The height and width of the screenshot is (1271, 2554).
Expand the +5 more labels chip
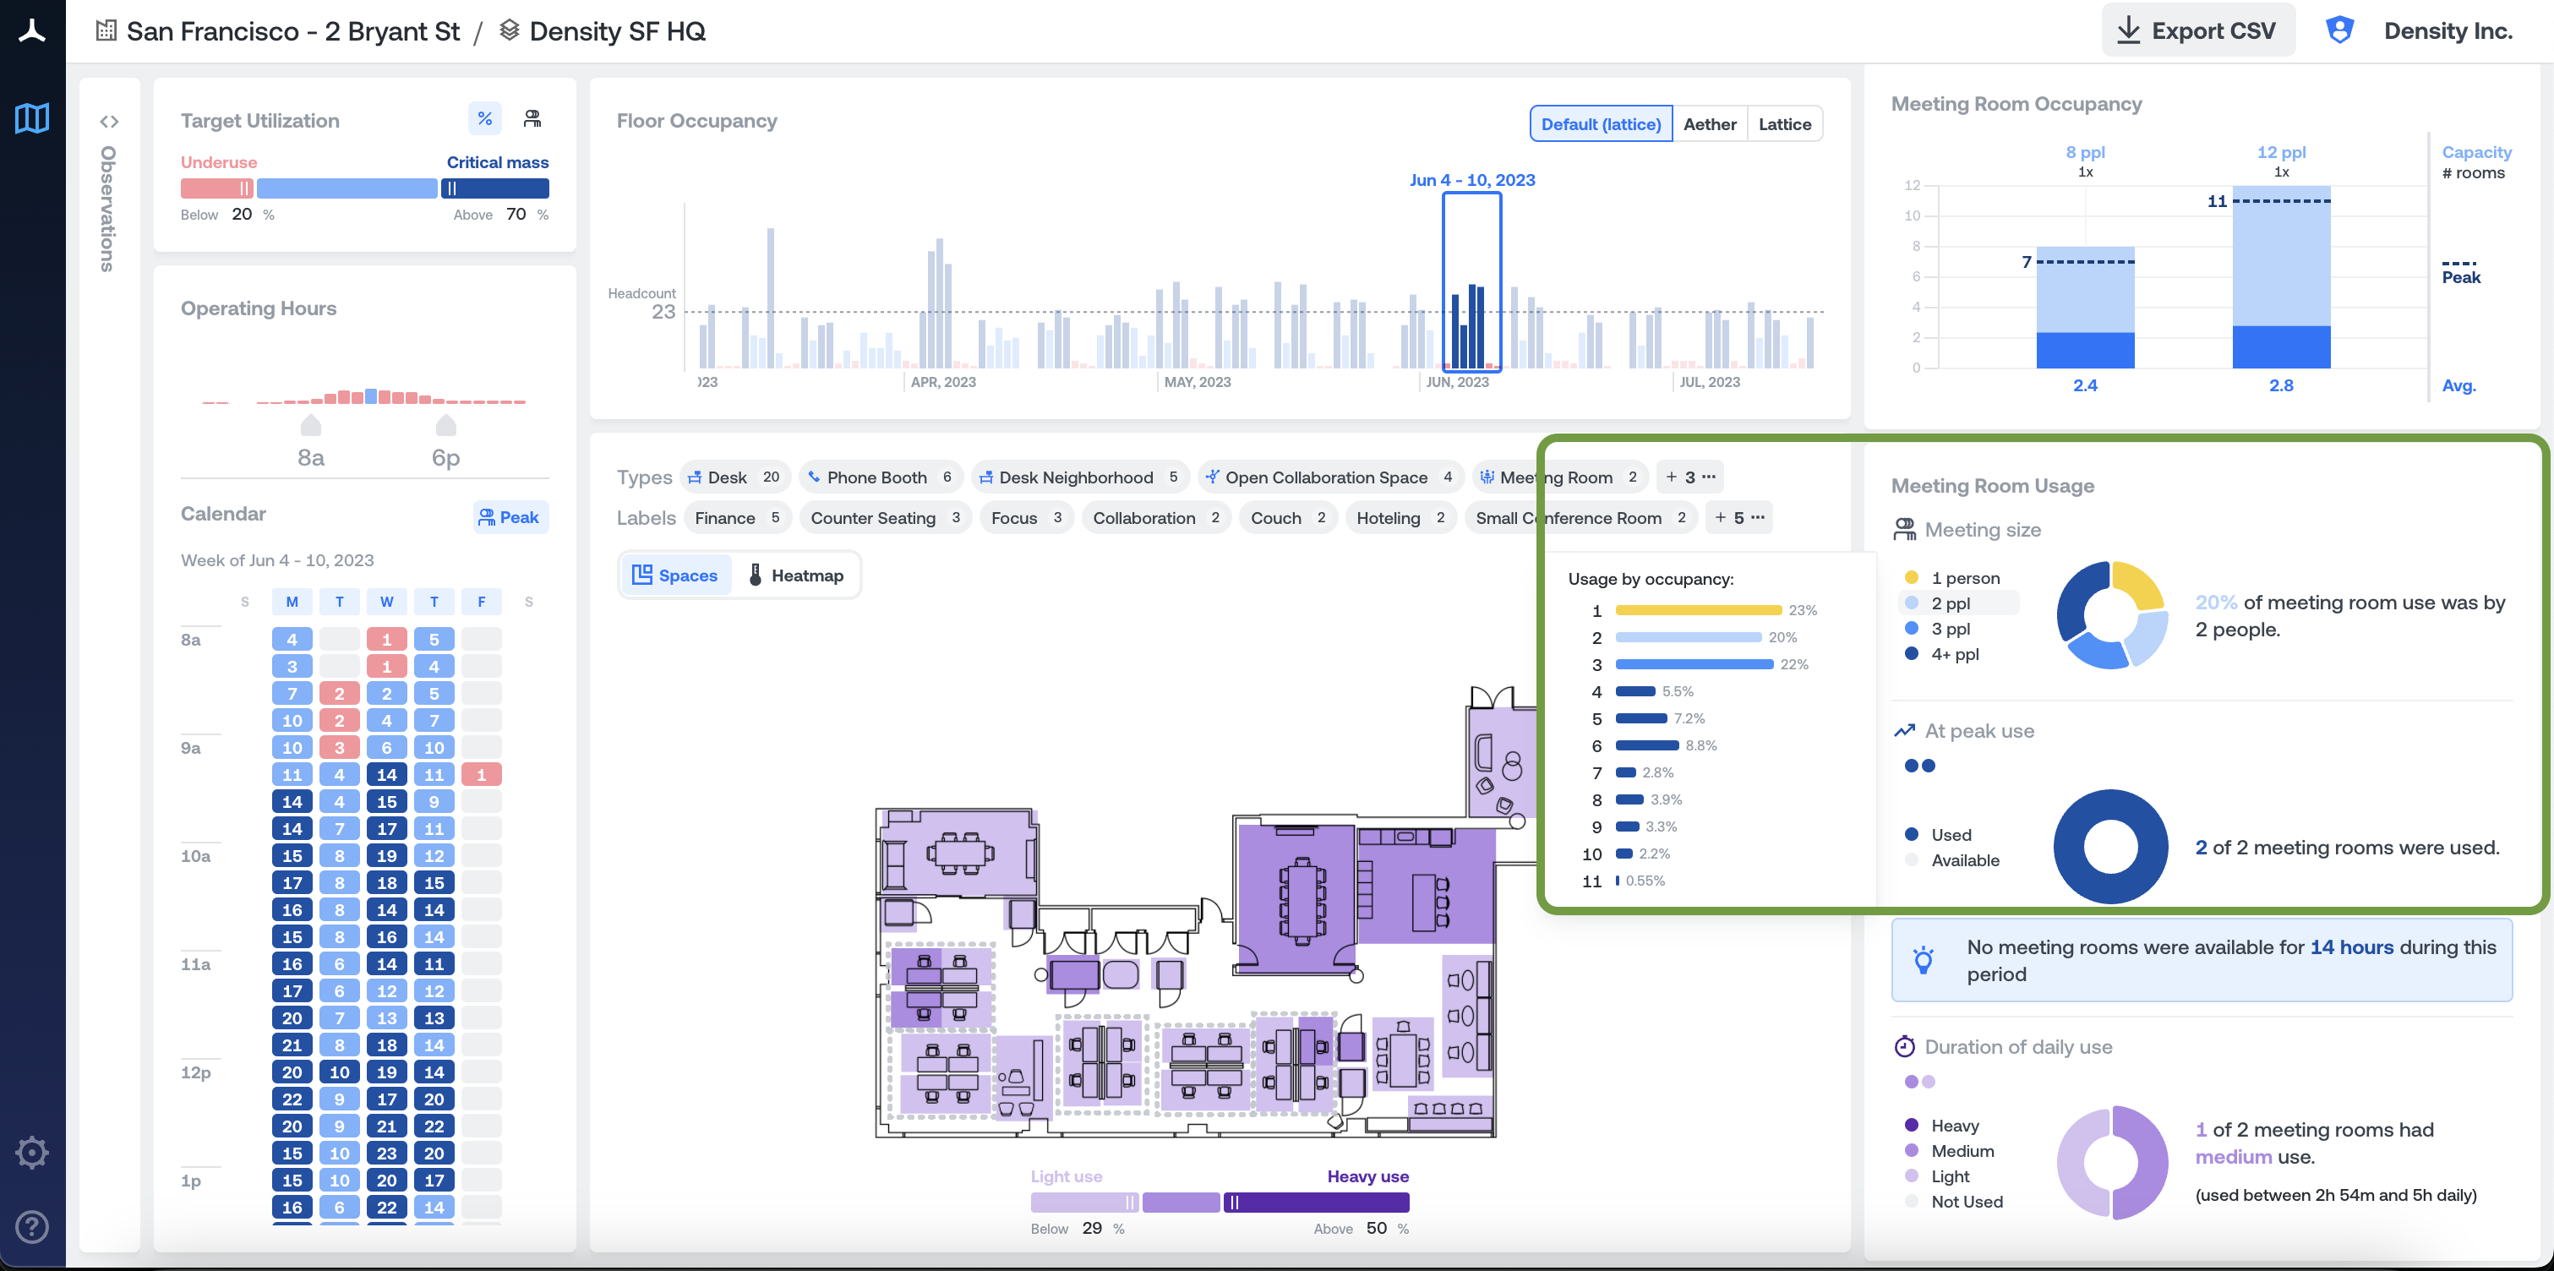1739,517
